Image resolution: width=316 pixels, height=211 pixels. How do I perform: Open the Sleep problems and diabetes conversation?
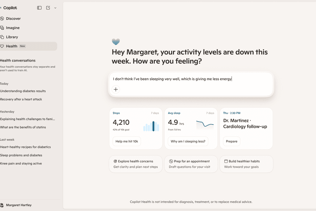[x=21, y=155]
